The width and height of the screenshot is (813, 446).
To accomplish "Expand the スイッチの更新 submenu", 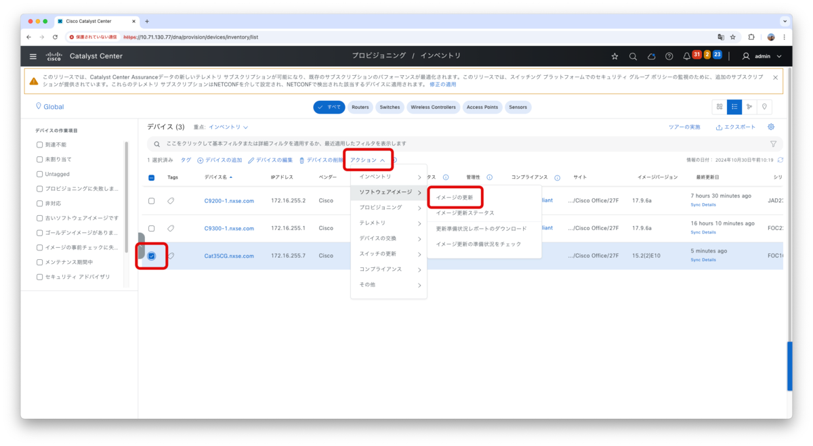I will point(389,254).
